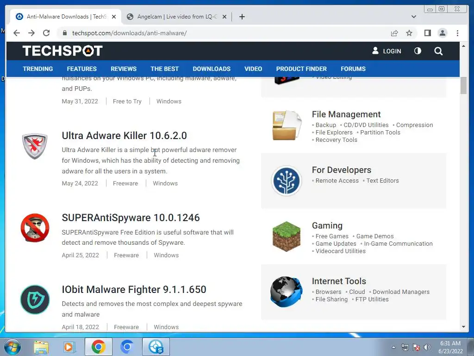This screenshot has width=474, height=356.
Task: Click the TechSpot logo
Action: click(x=62, y=51)
